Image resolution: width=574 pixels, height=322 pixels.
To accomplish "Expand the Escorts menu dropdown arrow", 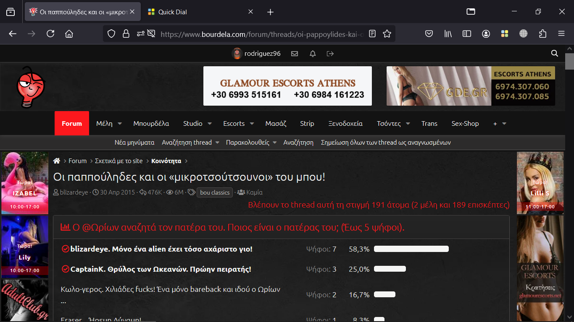I will tap(252, 124).
